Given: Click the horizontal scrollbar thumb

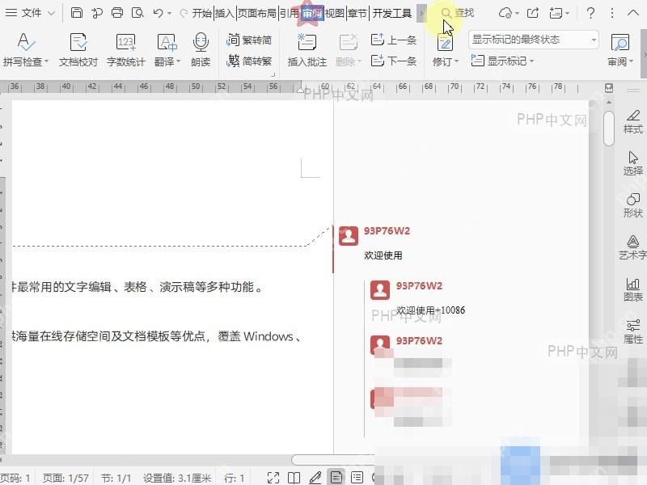Looking at the screenshot, I should (332, 459).
